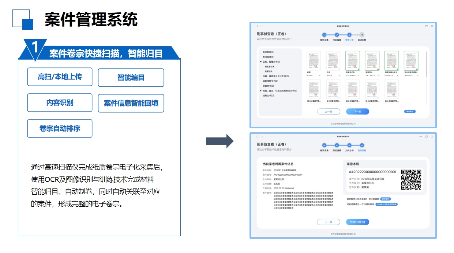Screen dimensions: 454x253
Task: Open the category dropdown under 封面
Action: tap(314, 75)
